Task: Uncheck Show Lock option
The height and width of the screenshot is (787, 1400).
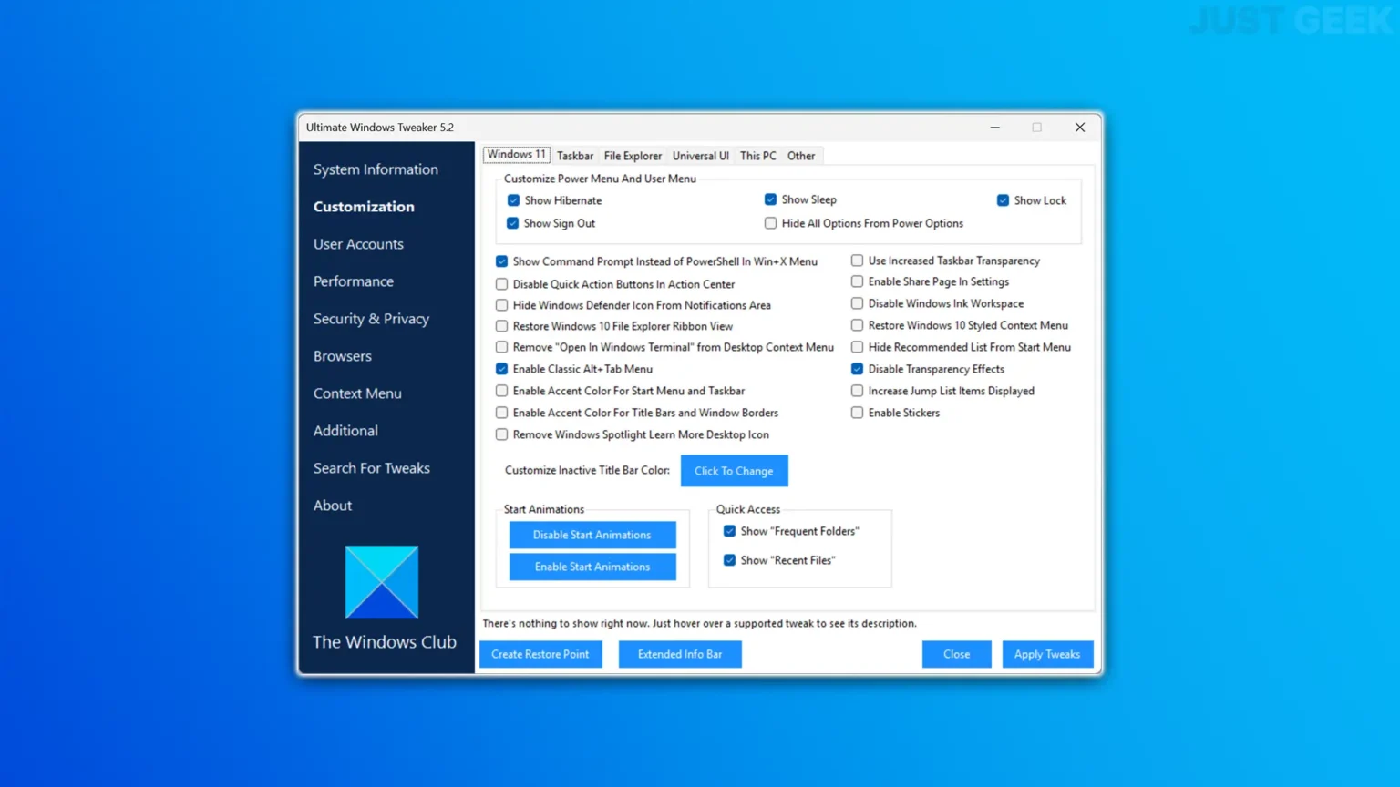Action: (x=1003, y=200)
